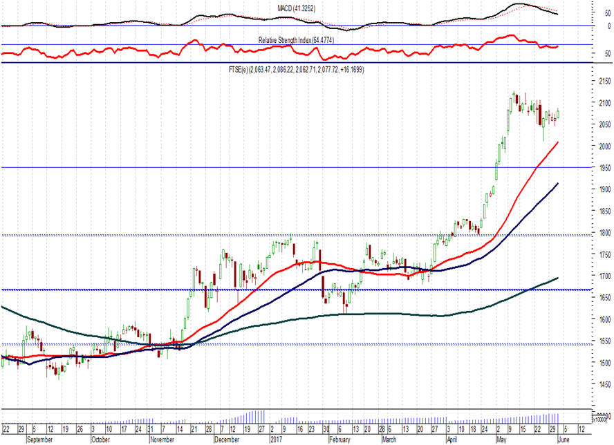Click the 1900 price axis label
Screen dimensions: 614x445
[x=604, y=189]
